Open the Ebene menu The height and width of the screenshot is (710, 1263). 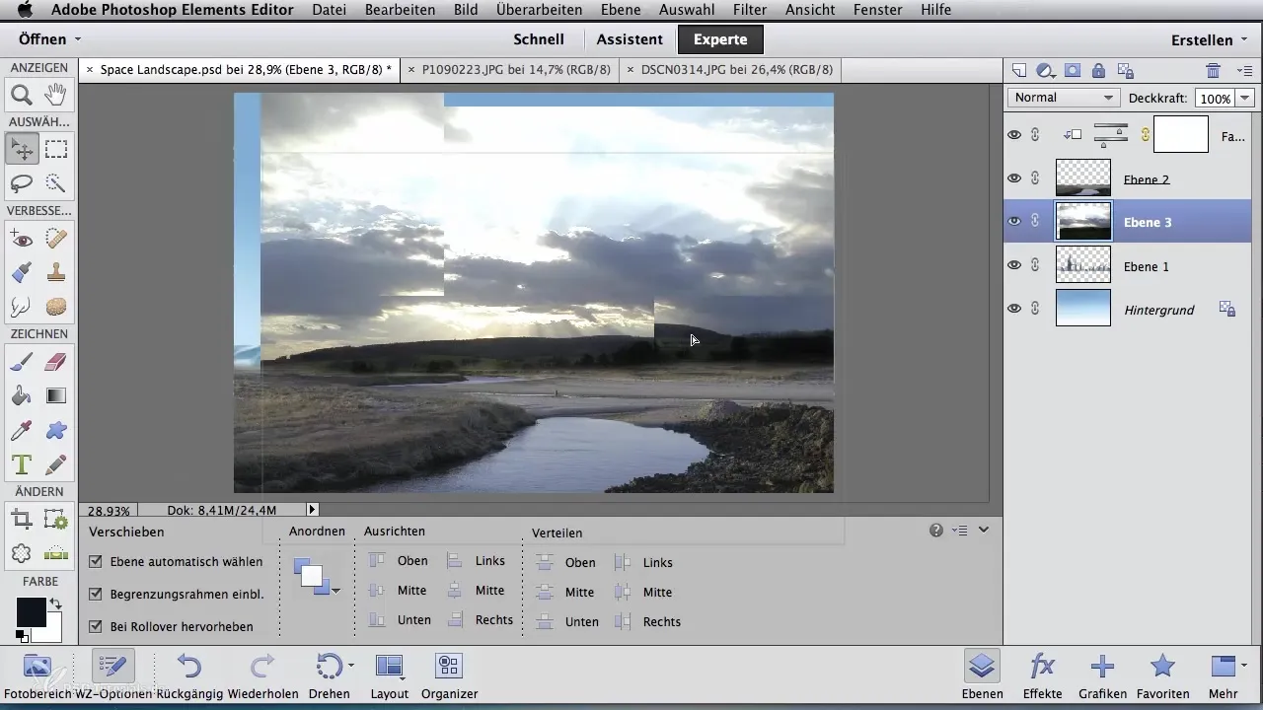(623, 10)
